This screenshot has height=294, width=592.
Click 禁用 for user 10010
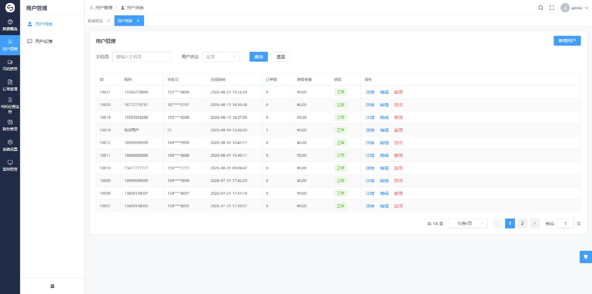point(398,168)
